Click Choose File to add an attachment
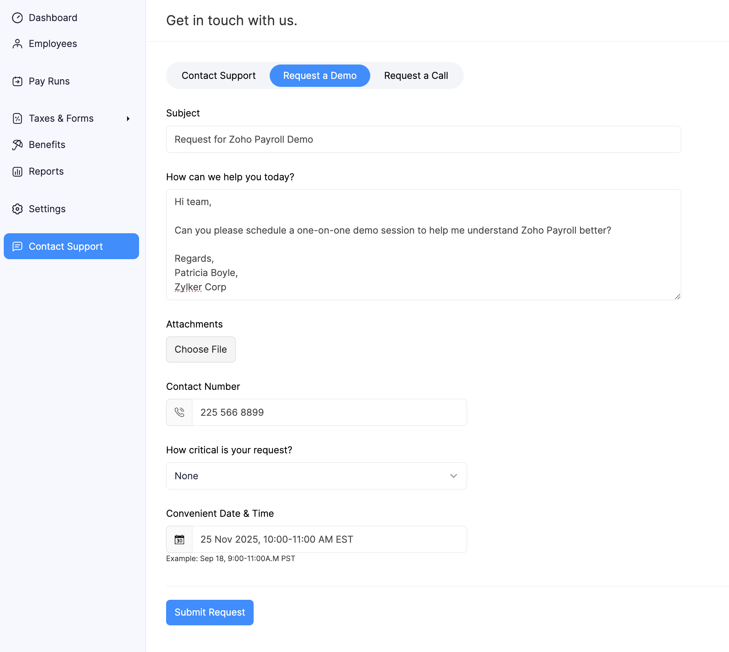Screen dimensions: 729x652 (x=201, y=349)
